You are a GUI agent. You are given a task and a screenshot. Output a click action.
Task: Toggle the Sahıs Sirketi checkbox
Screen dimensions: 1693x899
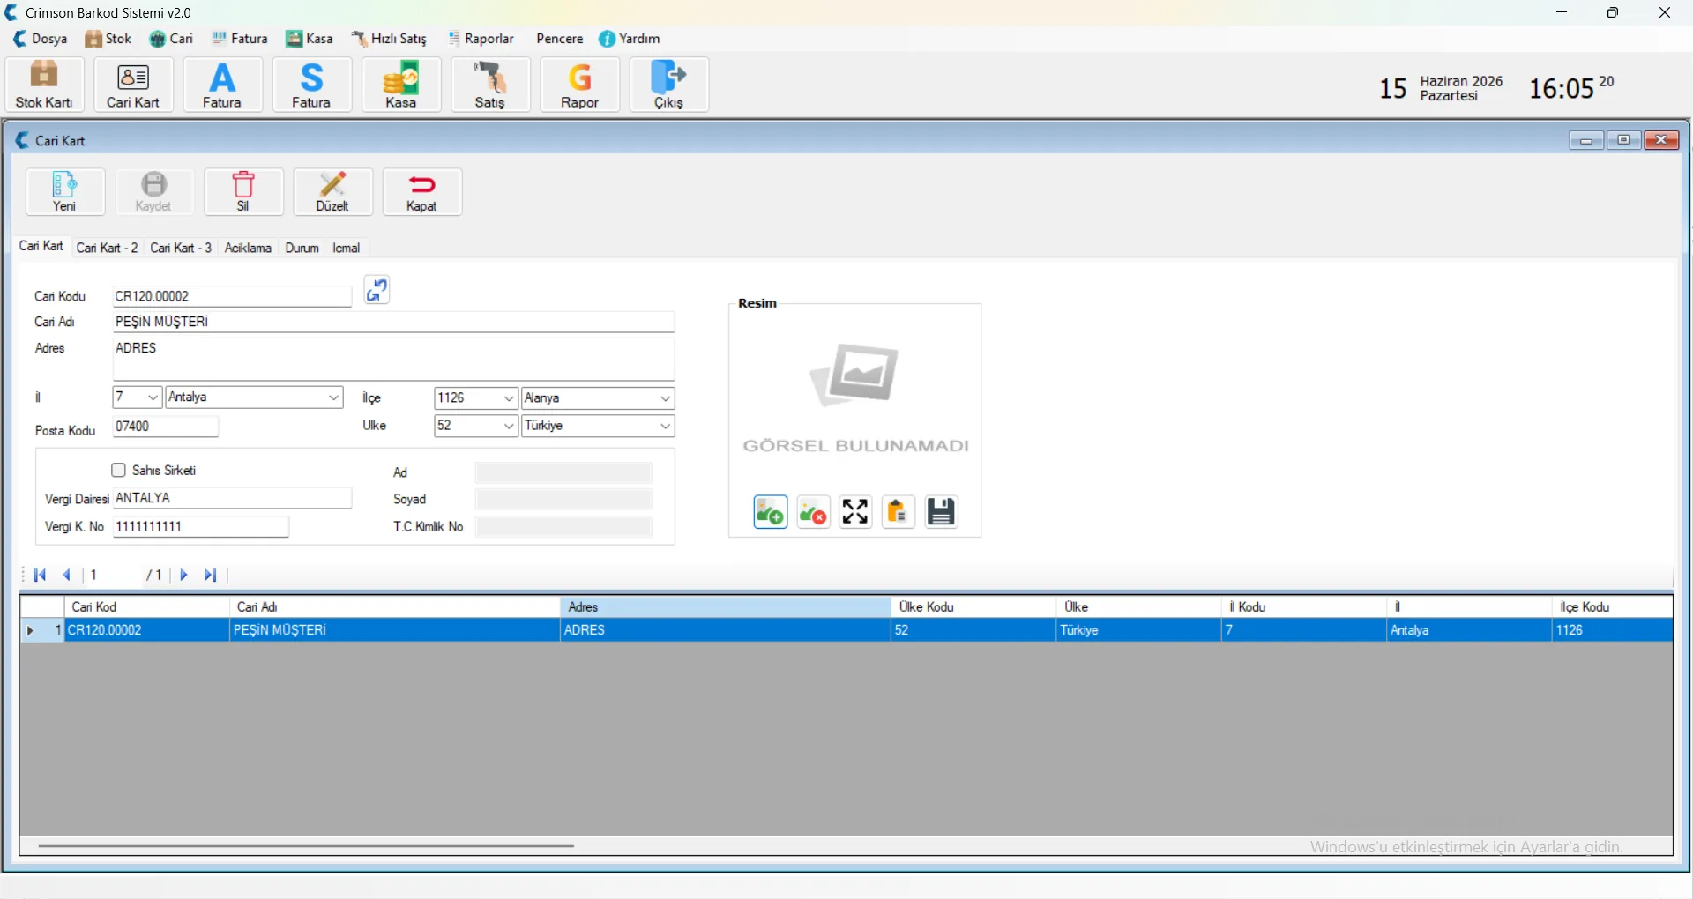point(119,470)
